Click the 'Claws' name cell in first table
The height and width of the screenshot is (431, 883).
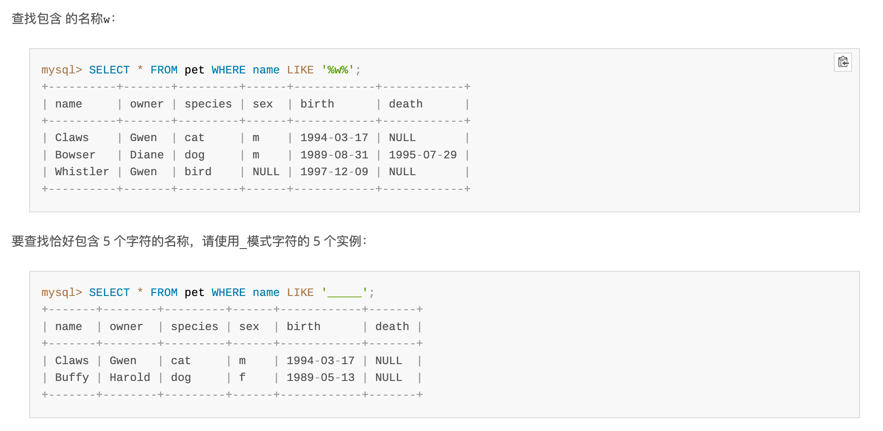coord(72,138)
